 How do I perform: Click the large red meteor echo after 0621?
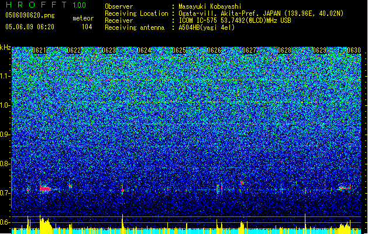(x=45, y=188)
